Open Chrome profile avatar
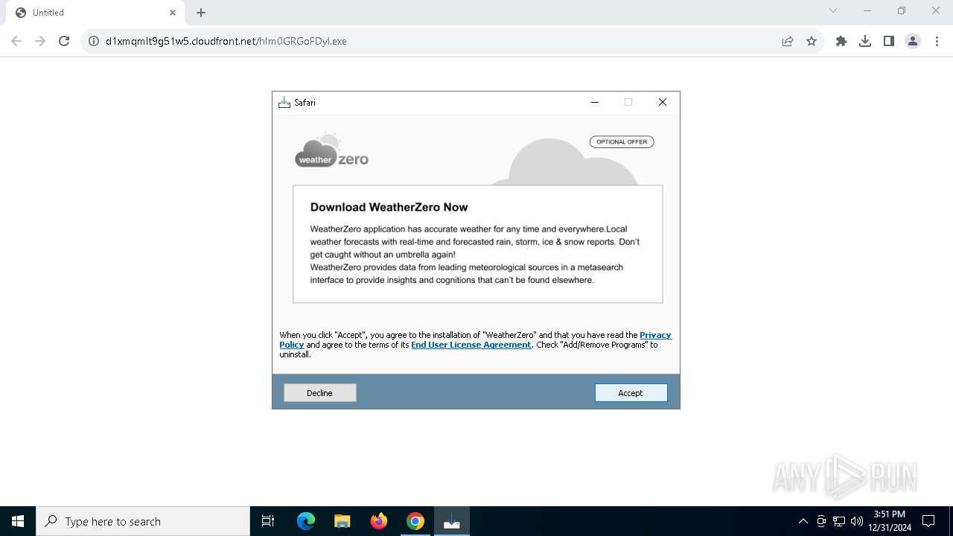The width and height of the screenshot is (953, 536). pos(913,41)
